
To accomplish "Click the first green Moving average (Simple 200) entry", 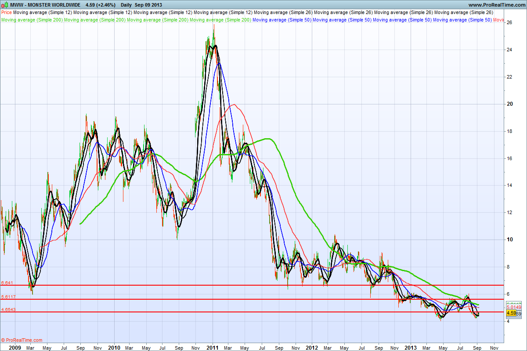I will pyautogui.click(x=32, y=20).
